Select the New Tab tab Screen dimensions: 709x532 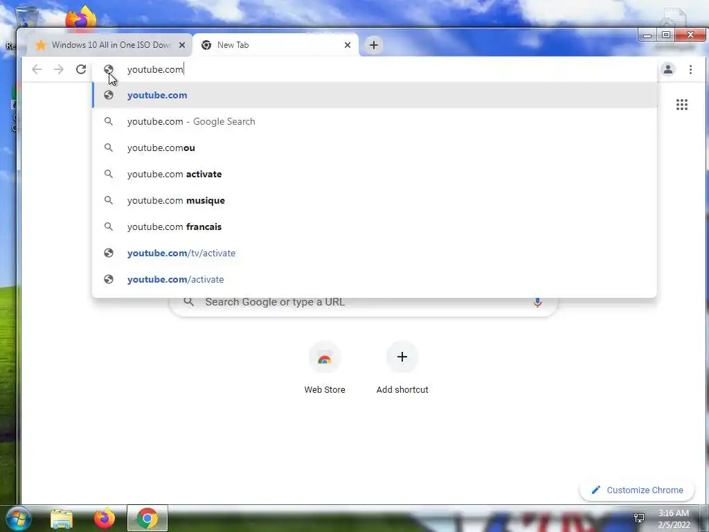(x=276, y=45)
